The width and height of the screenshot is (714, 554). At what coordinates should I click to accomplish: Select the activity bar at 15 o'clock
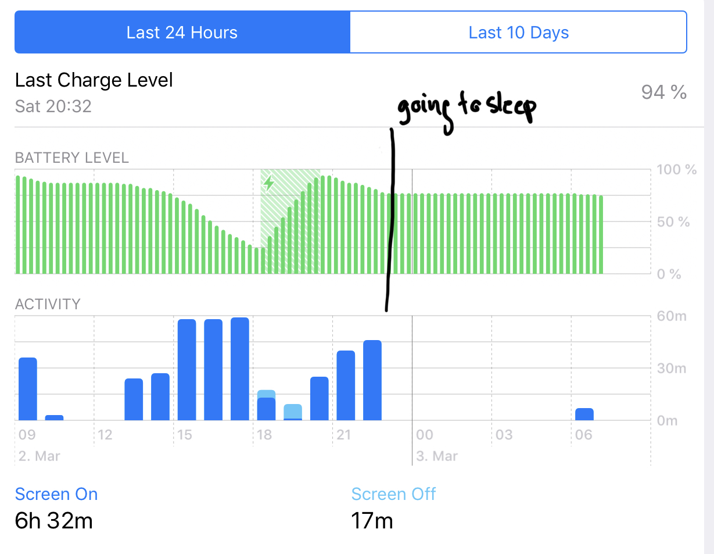click(x=186, y=370)
